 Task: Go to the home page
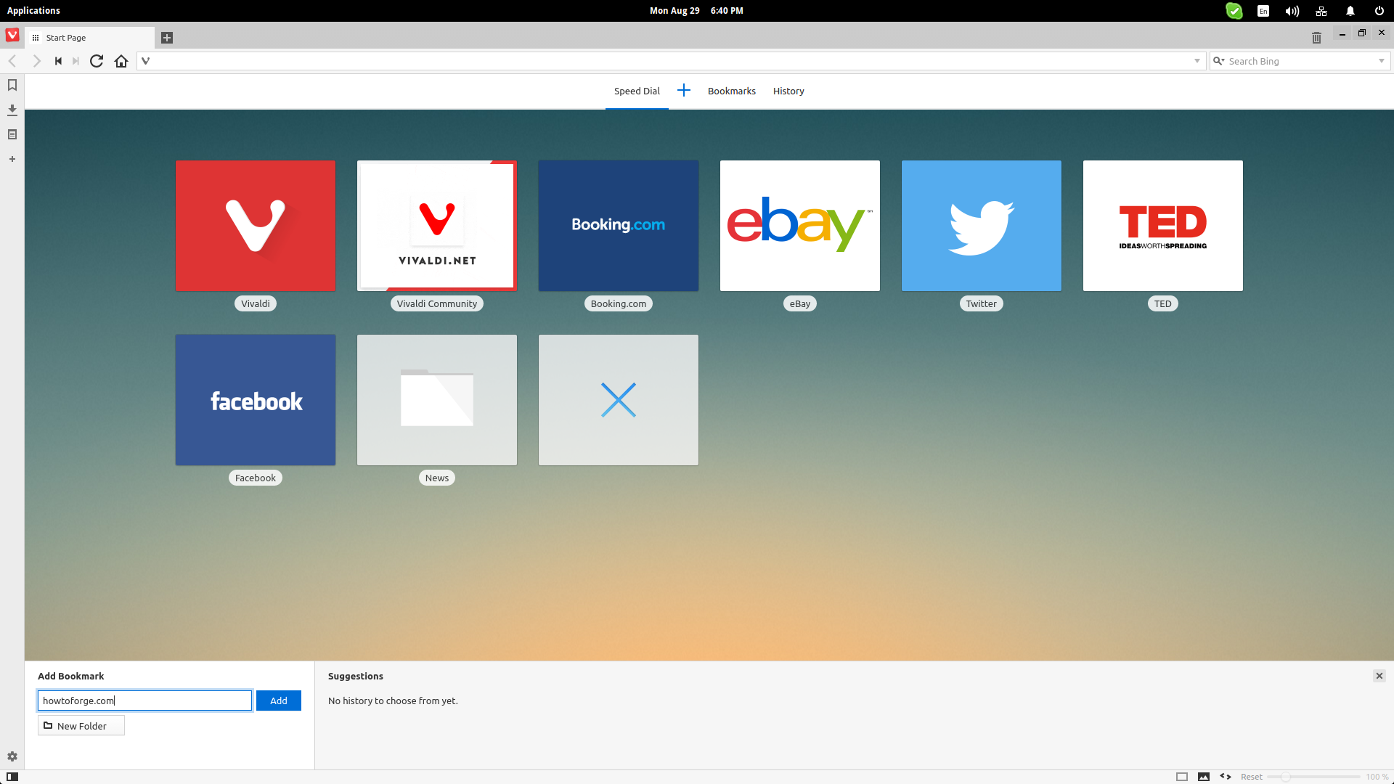coord(121,61)
